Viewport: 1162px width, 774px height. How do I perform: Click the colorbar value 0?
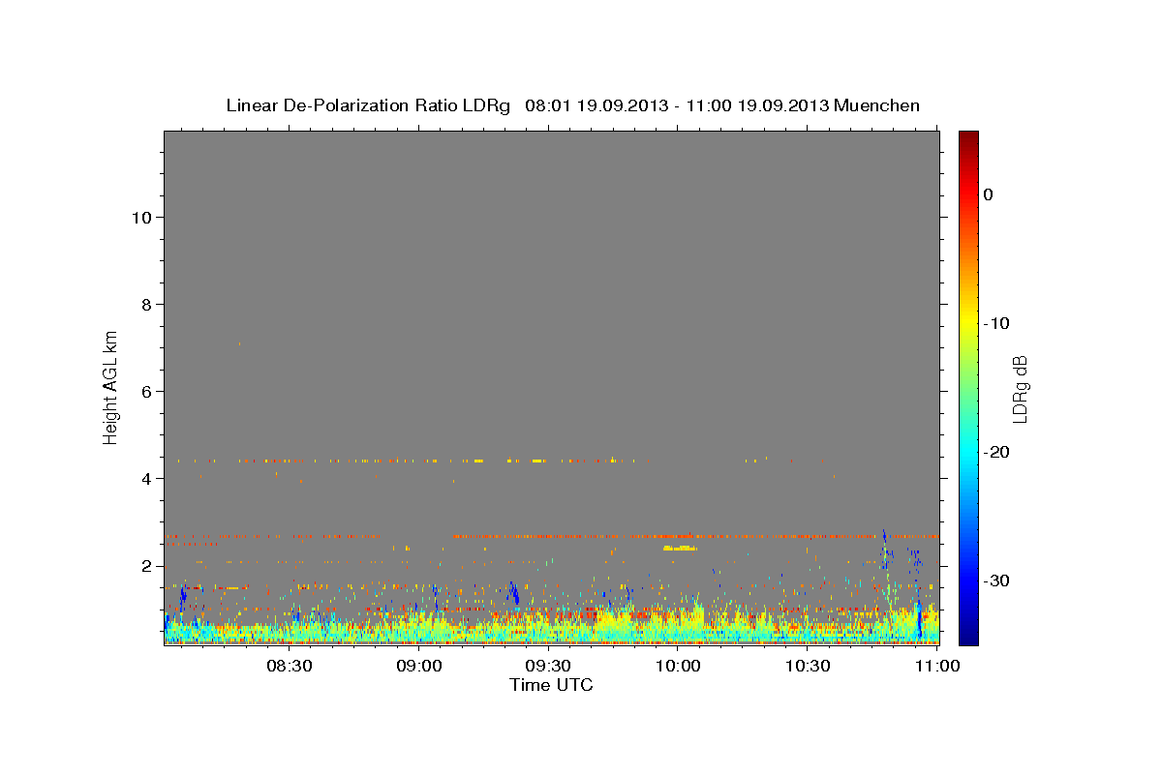(989, 194)
